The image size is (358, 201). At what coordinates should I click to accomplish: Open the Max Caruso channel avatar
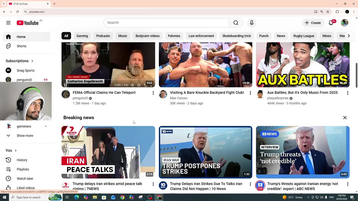(x=163, y=94)
